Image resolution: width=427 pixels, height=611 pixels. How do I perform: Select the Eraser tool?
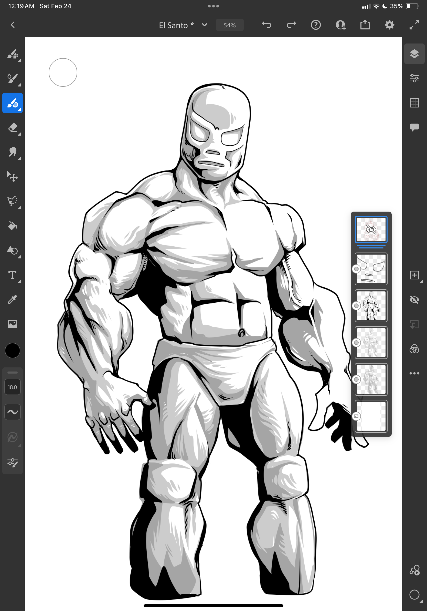pyautogui.click(x=13, y=128)
